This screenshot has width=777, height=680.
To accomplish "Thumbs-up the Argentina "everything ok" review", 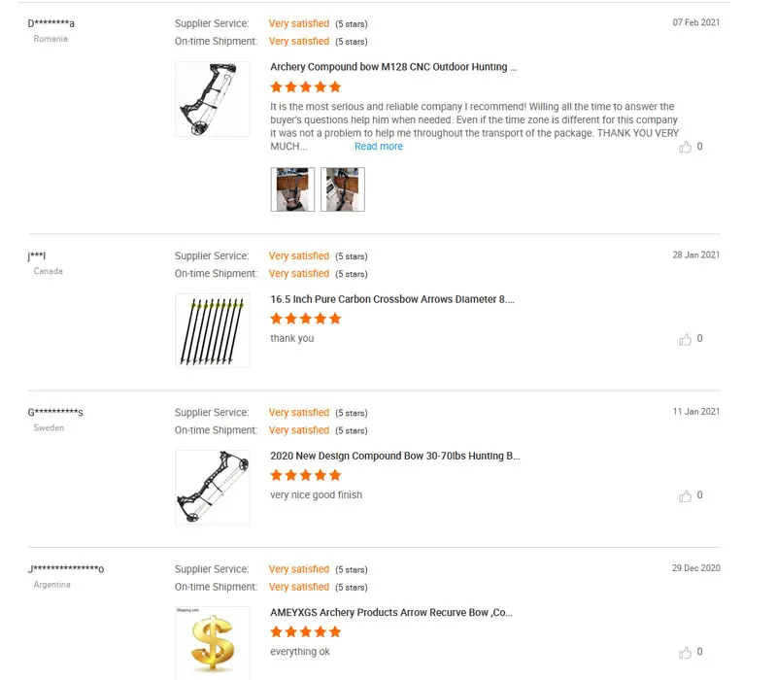I will [686, 652].
